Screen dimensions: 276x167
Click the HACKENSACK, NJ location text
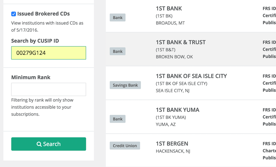click(x=173, y=151)
